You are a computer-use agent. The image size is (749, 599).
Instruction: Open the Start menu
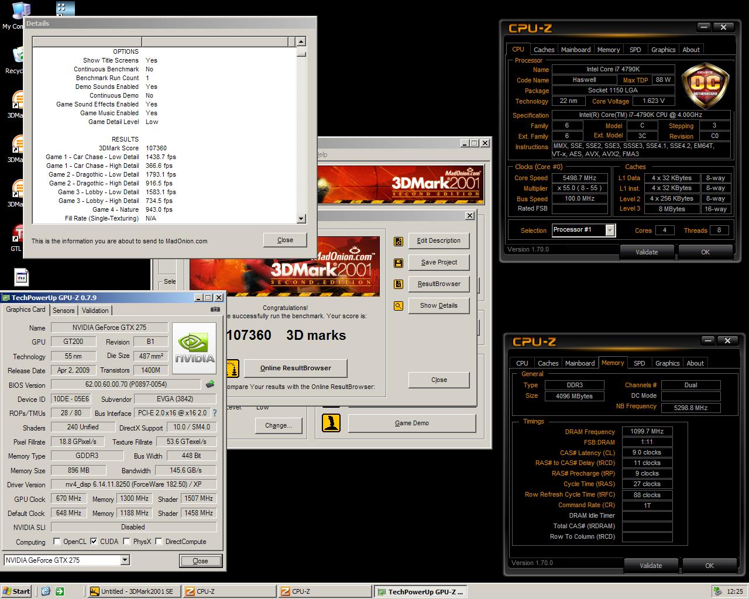pos(17,591)
